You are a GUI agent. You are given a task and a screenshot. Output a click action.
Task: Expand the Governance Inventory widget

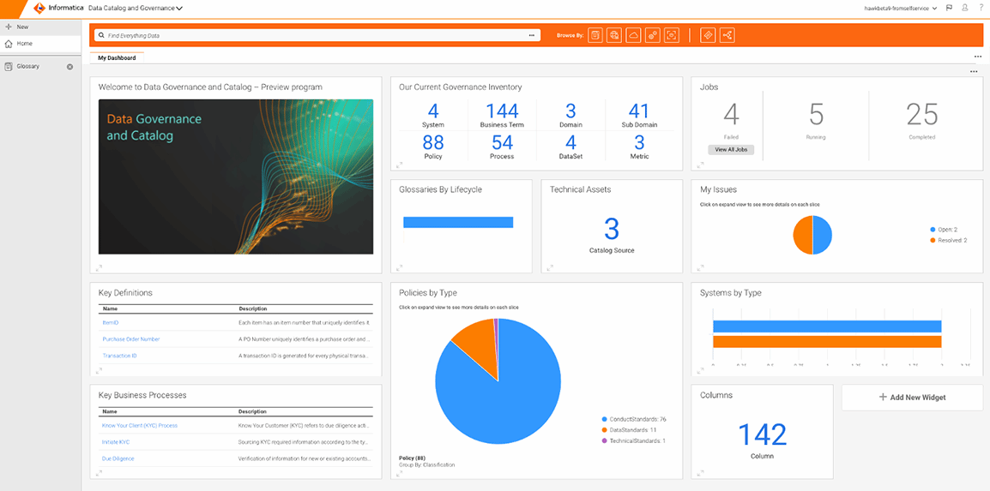(x=399, y=165)
